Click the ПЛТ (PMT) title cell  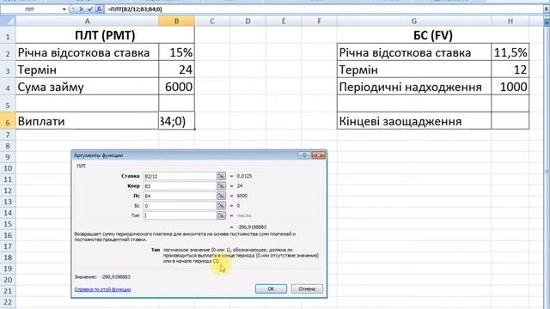tap(105, 35)
